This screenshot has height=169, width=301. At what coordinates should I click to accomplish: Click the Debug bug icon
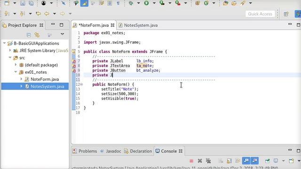click(131, 3)
